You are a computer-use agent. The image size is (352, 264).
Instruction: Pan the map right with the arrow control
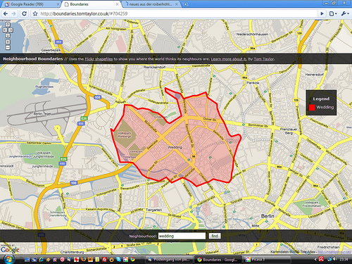pyautogui.click(x=11, y=30)
